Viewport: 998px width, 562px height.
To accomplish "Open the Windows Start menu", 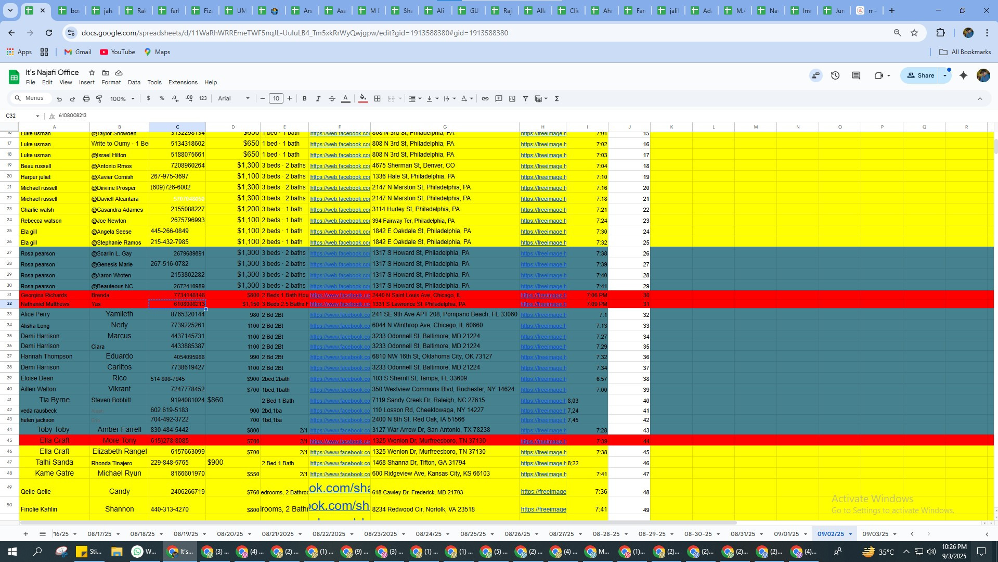I will pos(12,552).
